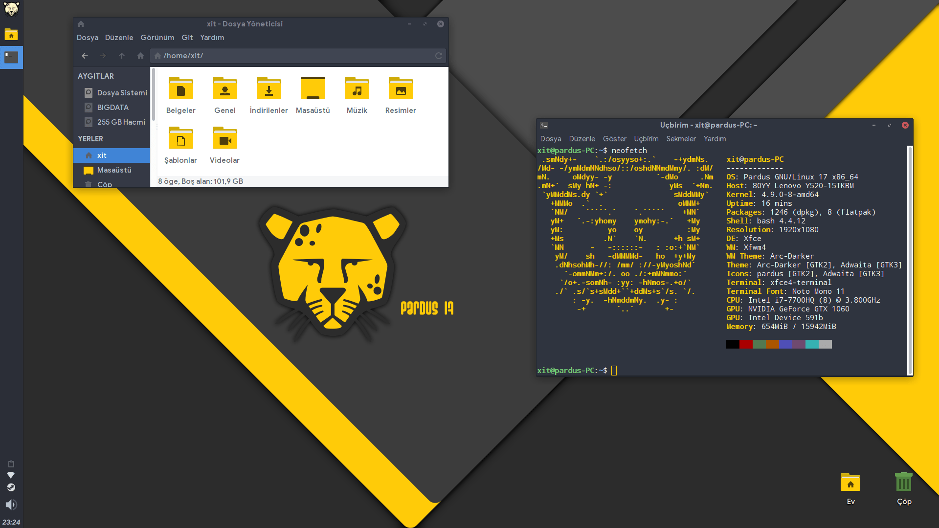
Task: Open the network status tray icon
Action: coord(11,475)
